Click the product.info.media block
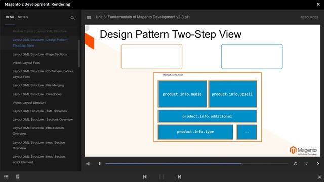The width and height of the screenshot is (324, 182). 182,94
